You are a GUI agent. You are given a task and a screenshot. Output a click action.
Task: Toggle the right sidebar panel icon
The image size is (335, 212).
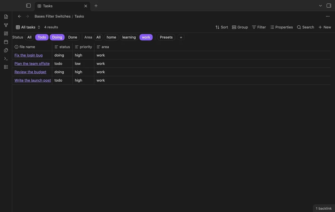[x=329, y=6]
